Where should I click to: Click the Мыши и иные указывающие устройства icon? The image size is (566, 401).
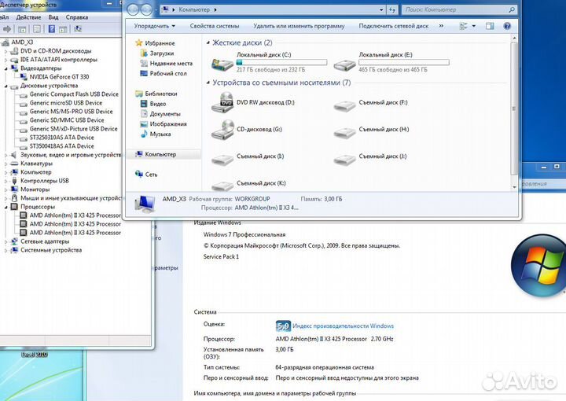(14, 198)
